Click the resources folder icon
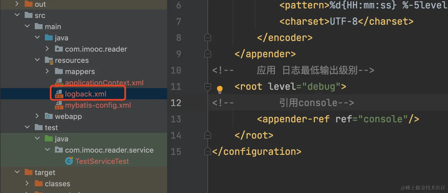The height and width of the screenshot is (193, 448). (49, 60)
